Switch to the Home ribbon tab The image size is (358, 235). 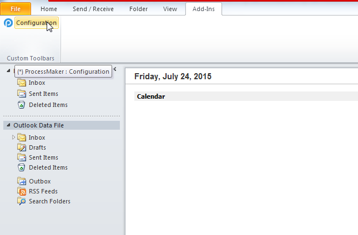click(49, 9)
